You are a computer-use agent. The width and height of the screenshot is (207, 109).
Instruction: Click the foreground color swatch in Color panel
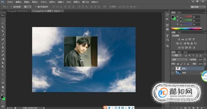click(x=173, y=17)
